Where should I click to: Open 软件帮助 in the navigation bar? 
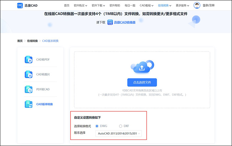click(x=115, y=6)
